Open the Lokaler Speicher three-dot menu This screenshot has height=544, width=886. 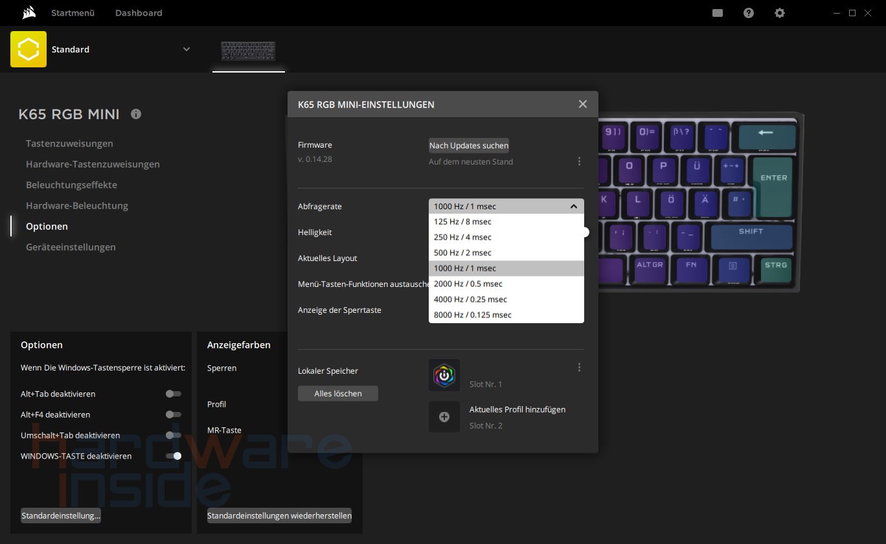point(579,367)
